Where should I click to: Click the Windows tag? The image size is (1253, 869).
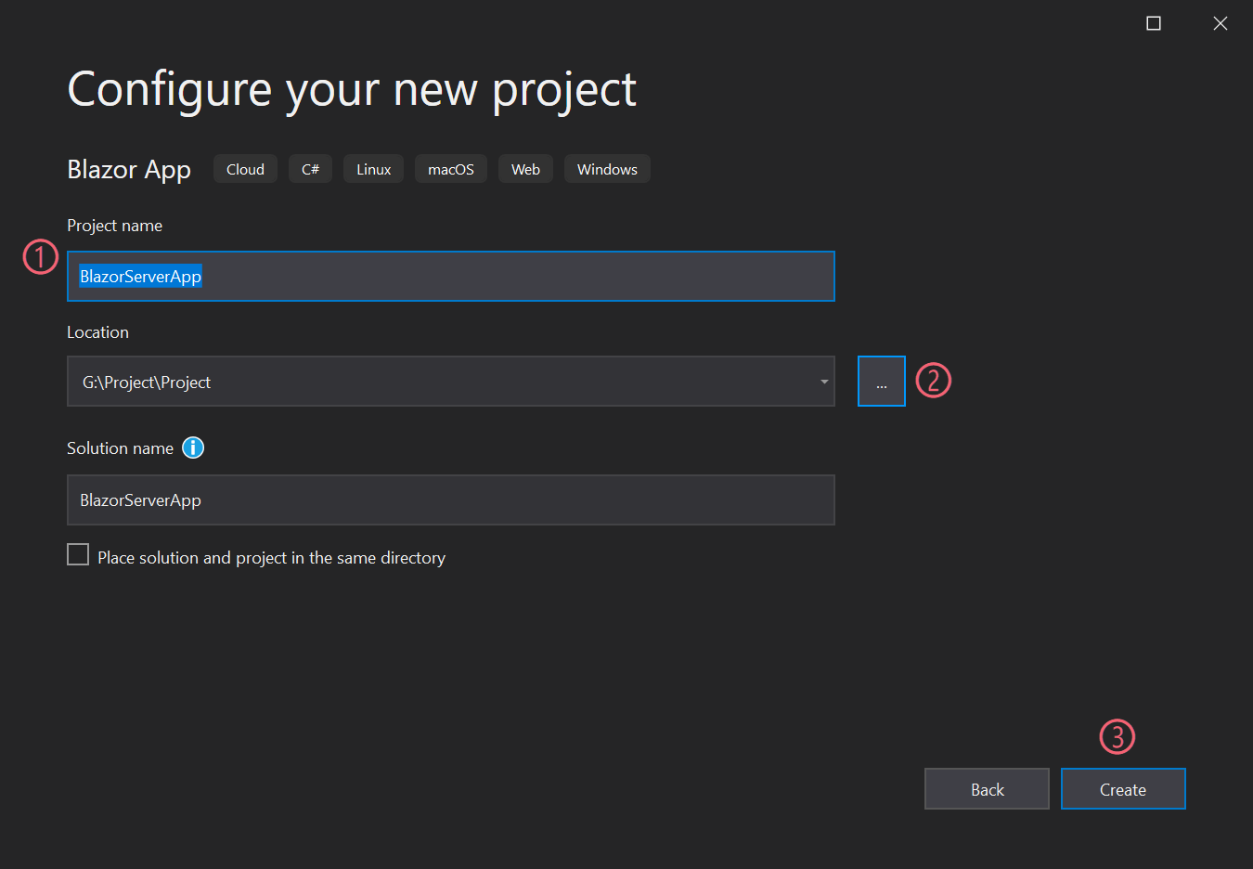point(607,169)
